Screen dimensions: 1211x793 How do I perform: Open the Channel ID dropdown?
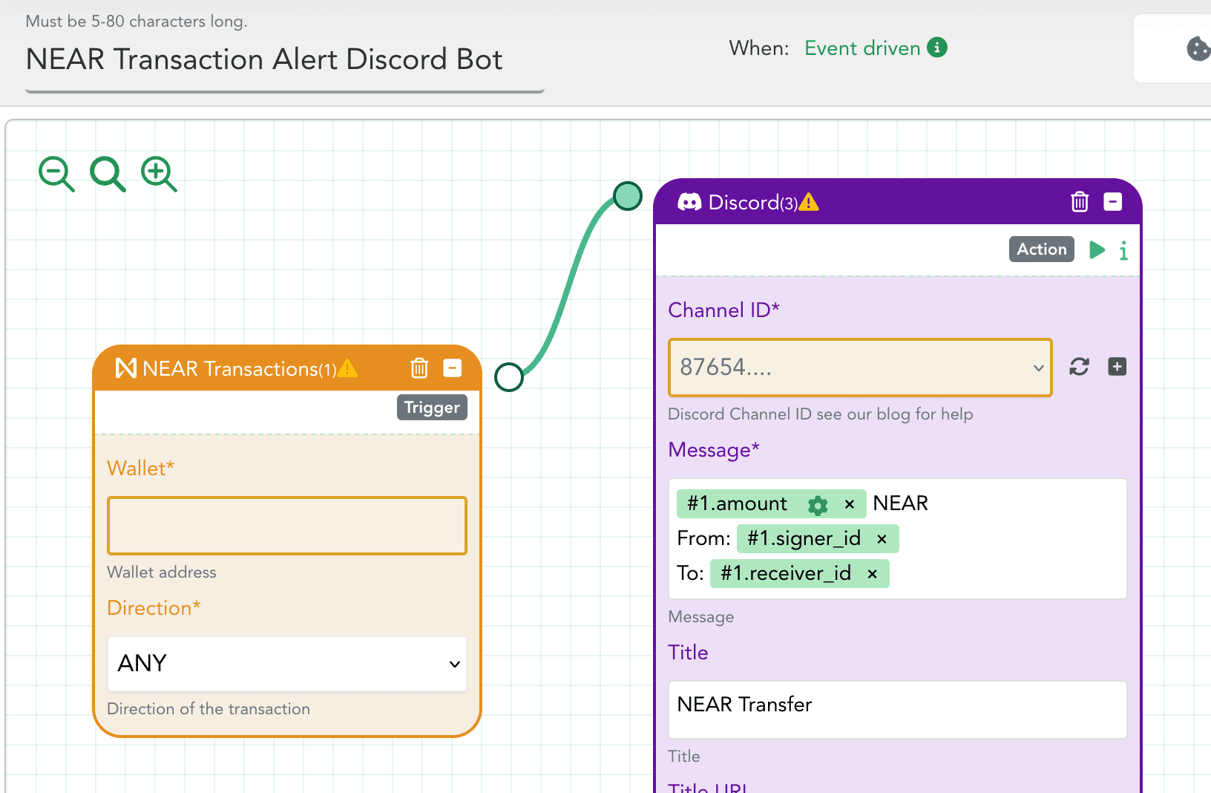pyautogui.click(x=860, y=368)
